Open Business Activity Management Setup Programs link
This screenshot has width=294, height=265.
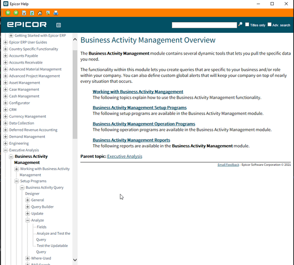(140, 108)
